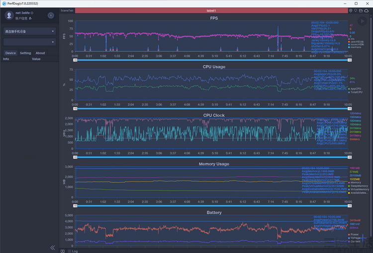Click the faded play button over the charts
373x253 pixels.
coord(362,21)
